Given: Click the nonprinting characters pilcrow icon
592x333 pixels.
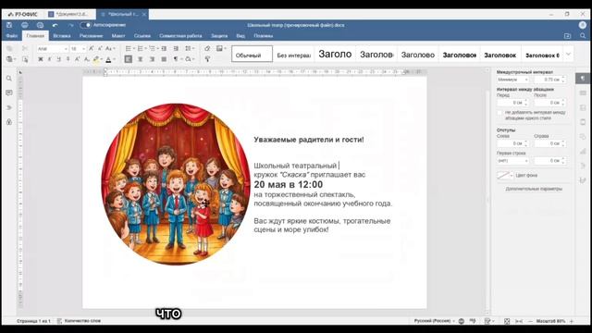Looking at the screenshot, I should pos(176,59).
